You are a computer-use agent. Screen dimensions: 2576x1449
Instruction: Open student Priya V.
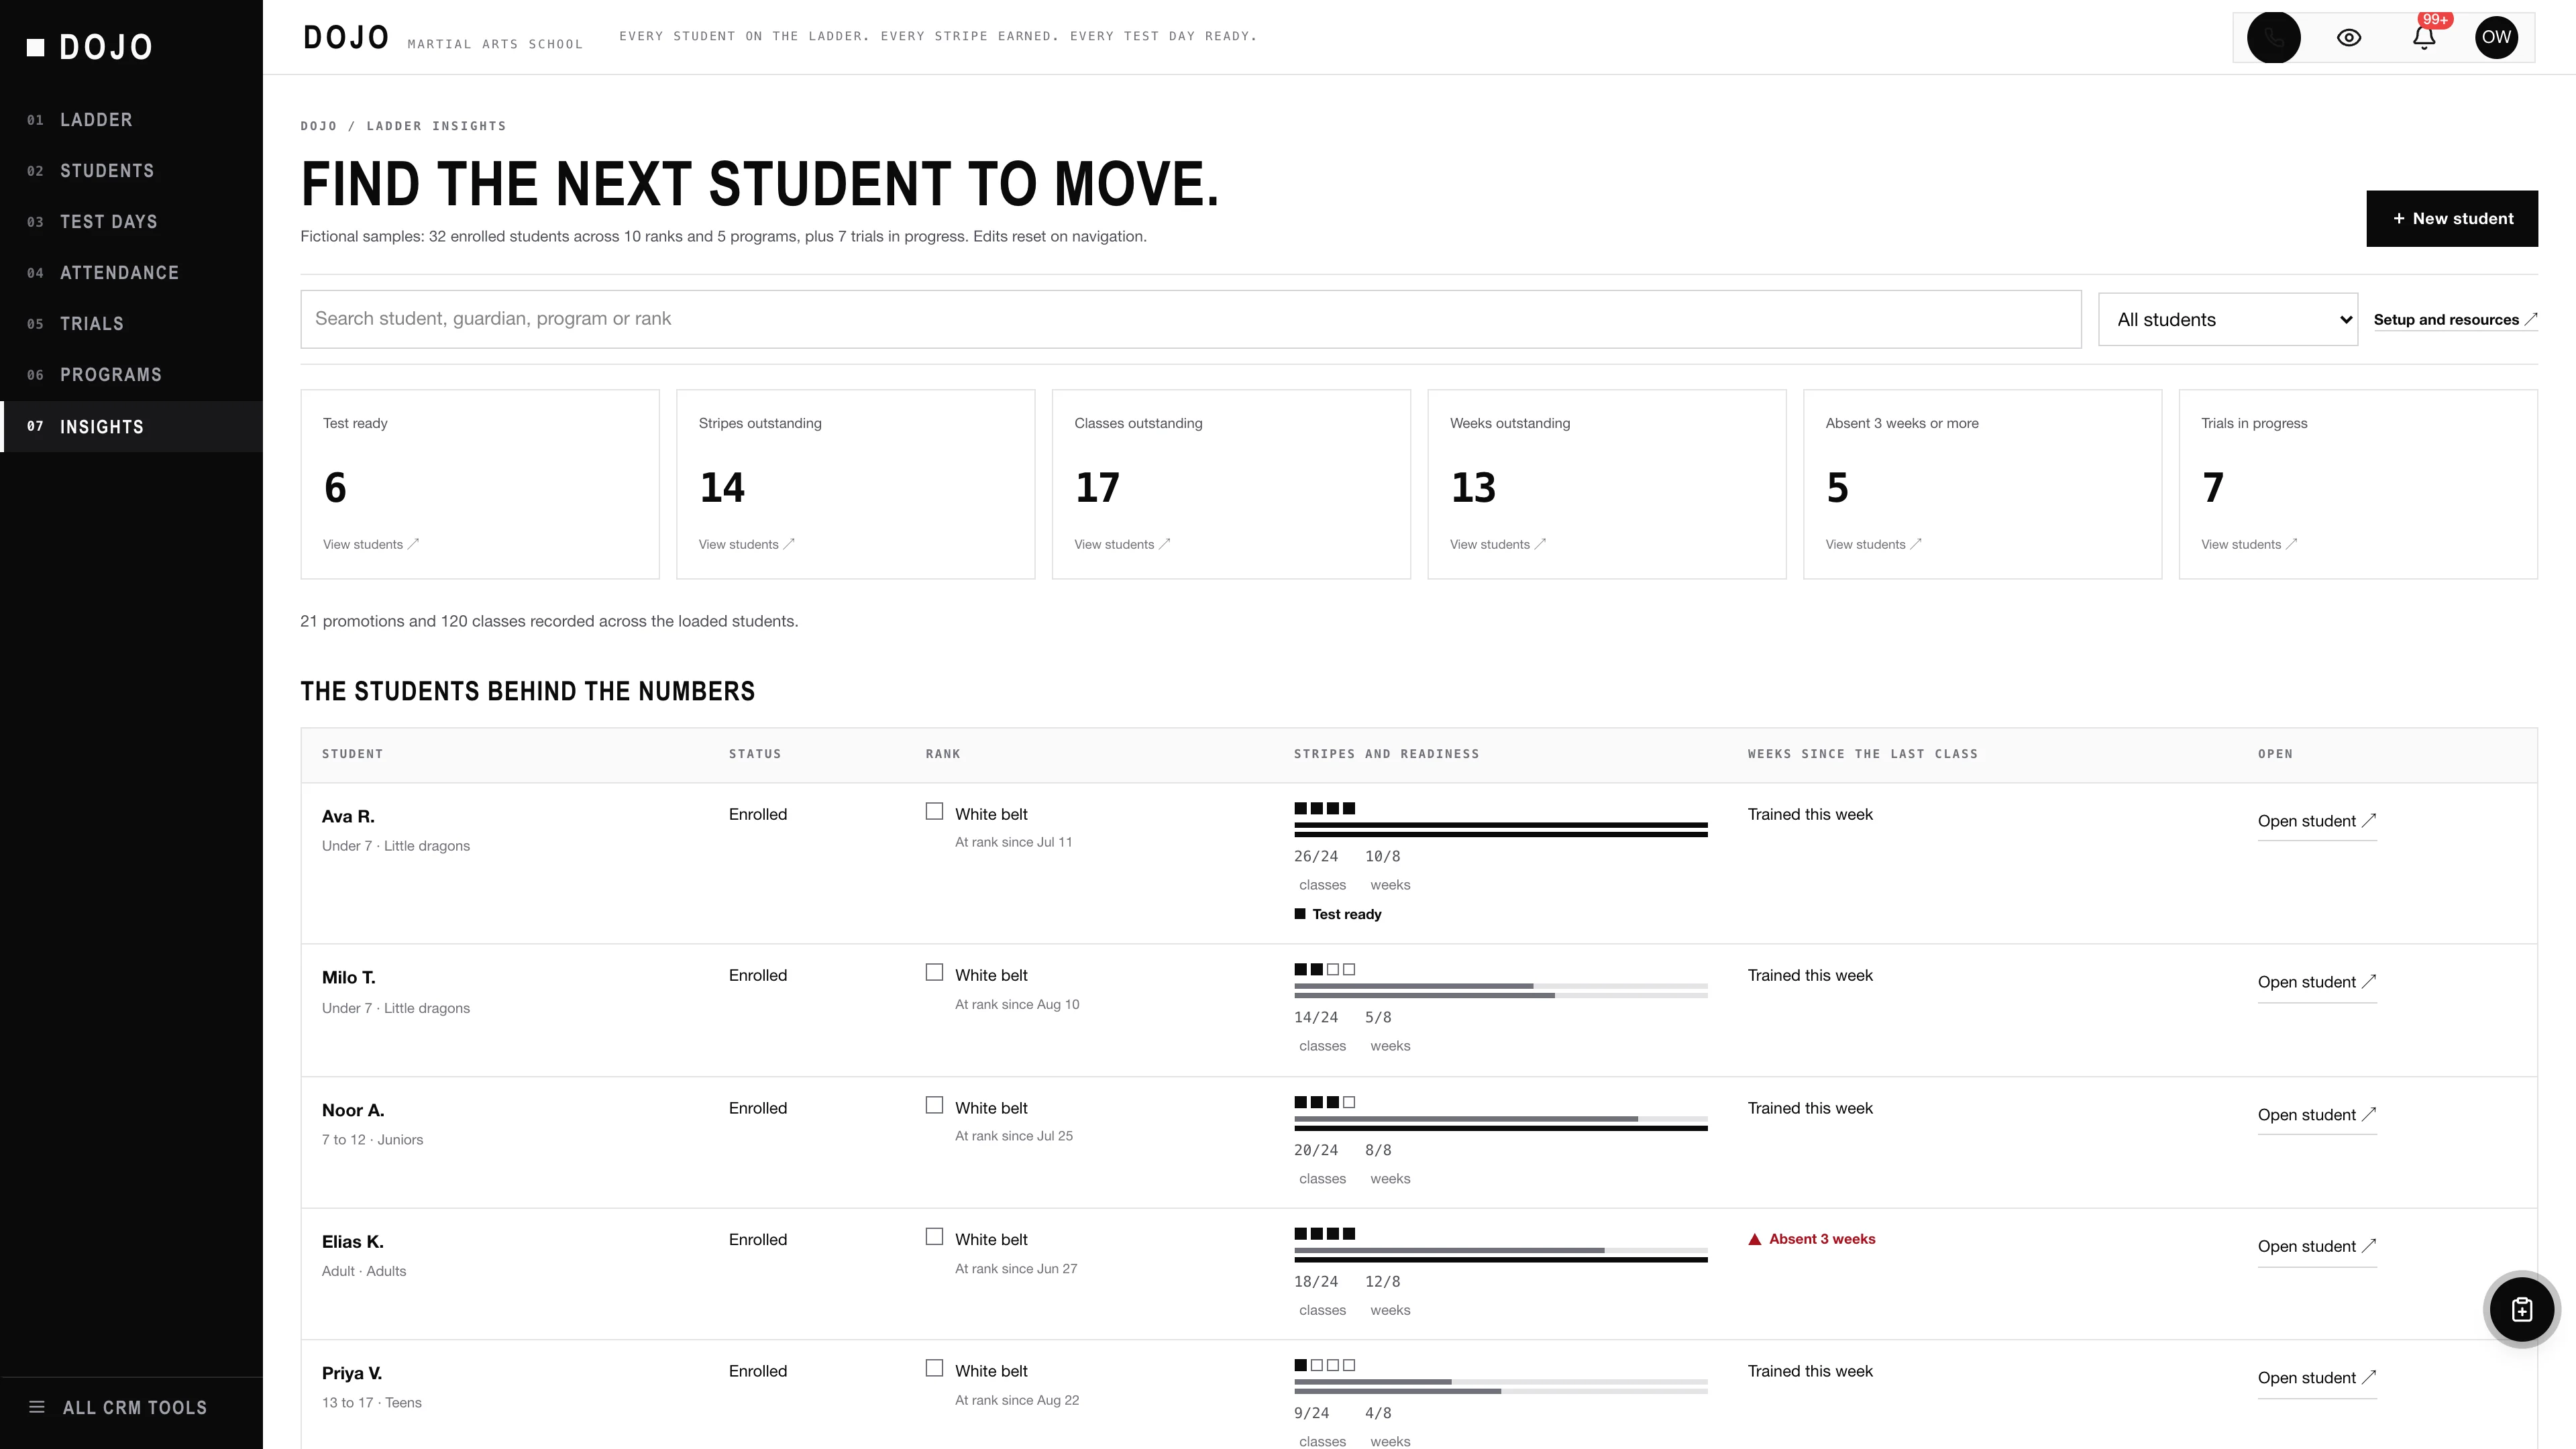[x=2316, y=1378]
